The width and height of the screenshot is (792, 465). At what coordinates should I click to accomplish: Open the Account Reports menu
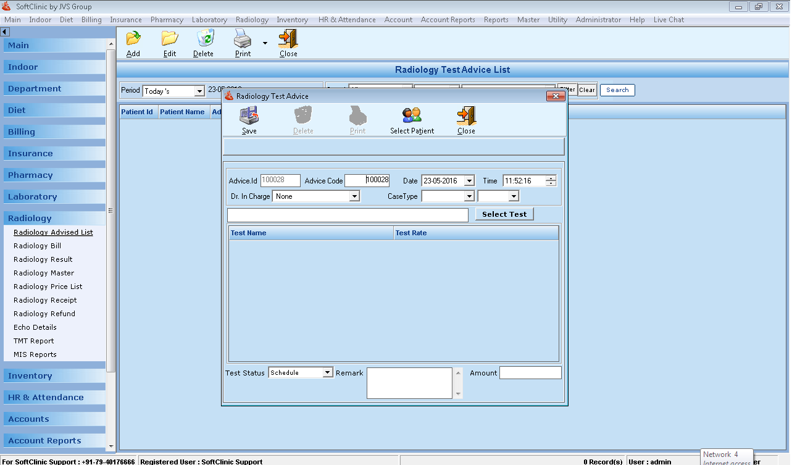tap(448, 20)
